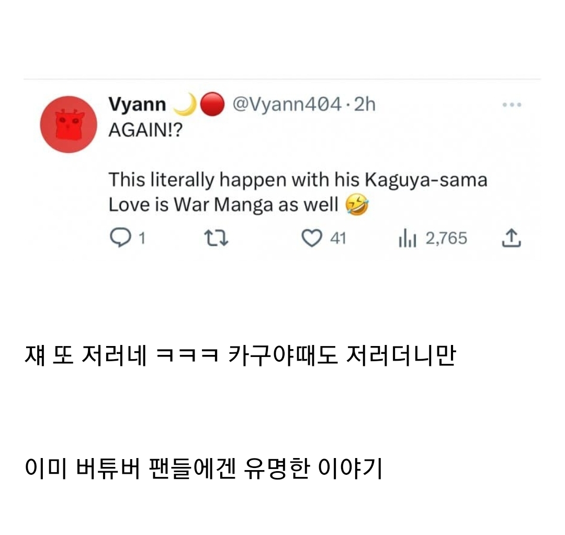Click the like count showing 41
The image size is (565, 535).
pos(338,239)
